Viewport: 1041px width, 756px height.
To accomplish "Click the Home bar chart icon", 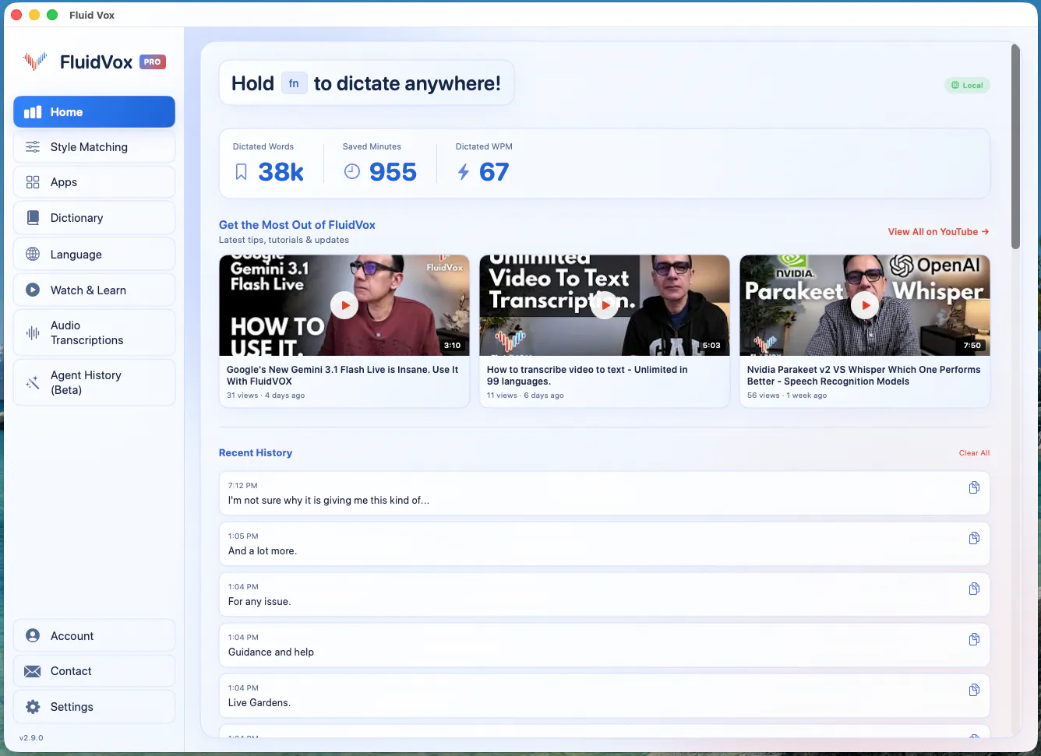I will pos(33,112).
